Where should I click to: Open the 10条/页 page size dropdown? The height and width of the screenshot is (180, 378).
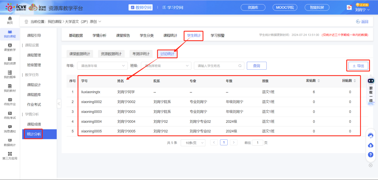[193, 143]
